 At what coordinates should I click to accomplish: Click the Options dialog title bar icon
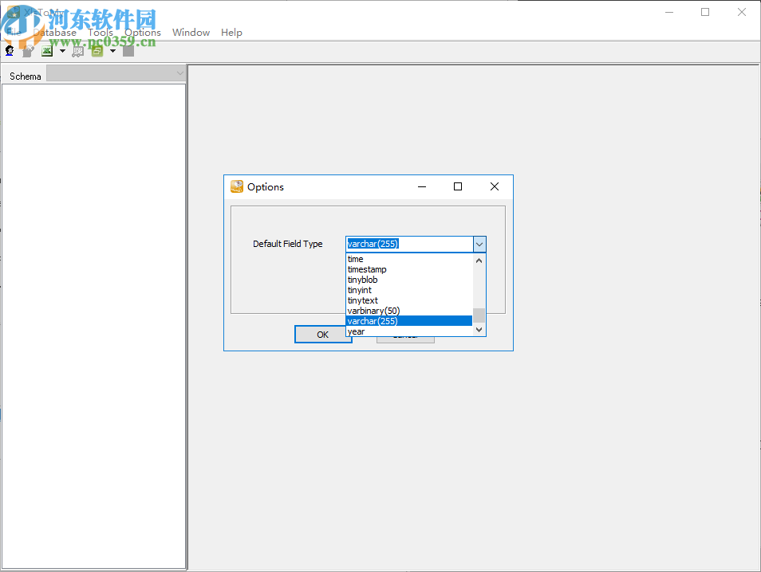pyautogui.click(x=236, y=186)
